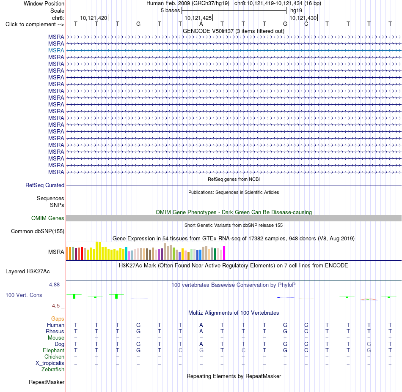Click the Scale label on the left

pyautogui.click(x=57, y=11)
